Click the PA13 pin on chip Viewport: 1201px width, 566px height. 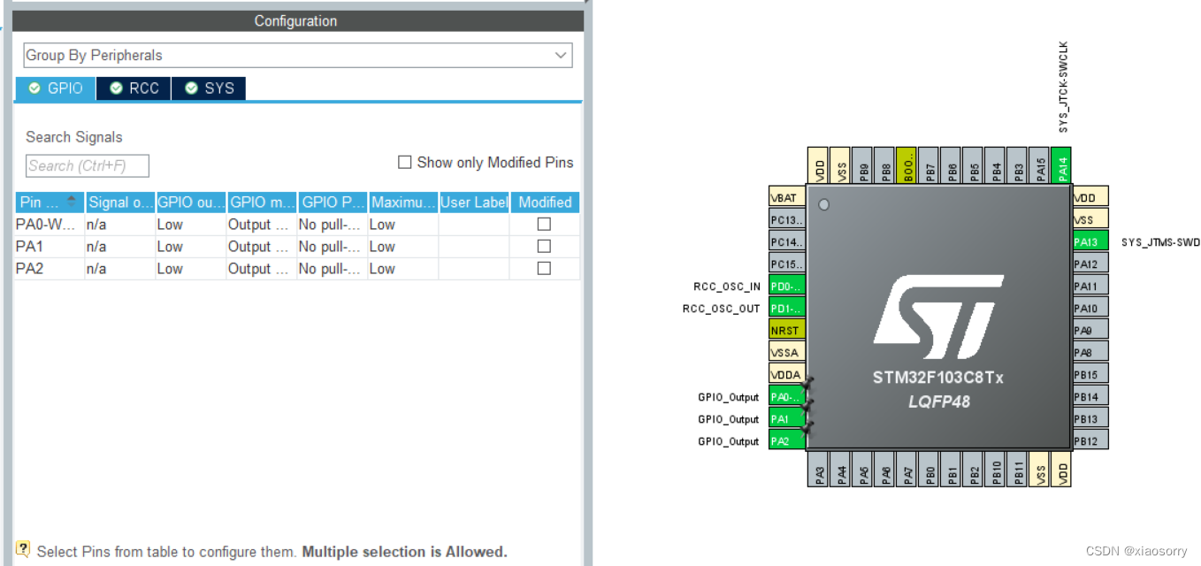pyautogui.click(x=1090, y=242)
